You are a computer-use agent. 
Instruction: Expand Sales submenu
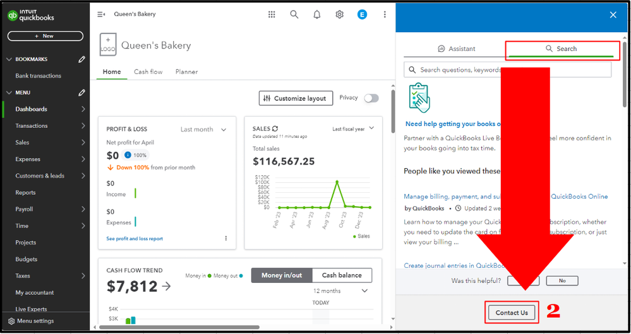click(83, 142)
